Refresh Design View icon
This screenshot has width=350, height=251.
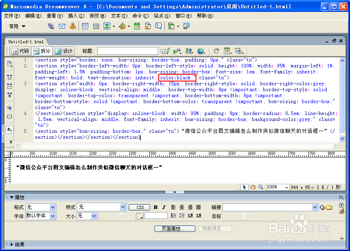coord(216,51)
